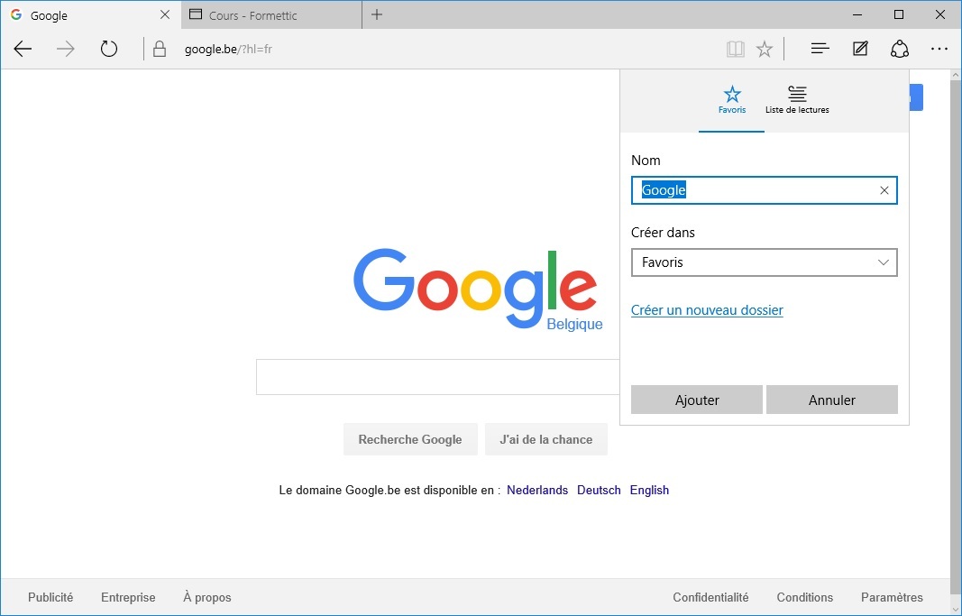Viewport: 962px width, 616px height.
Task: Open the Conditions footer link
Action: pyautogui.click(x=805, y=598)
